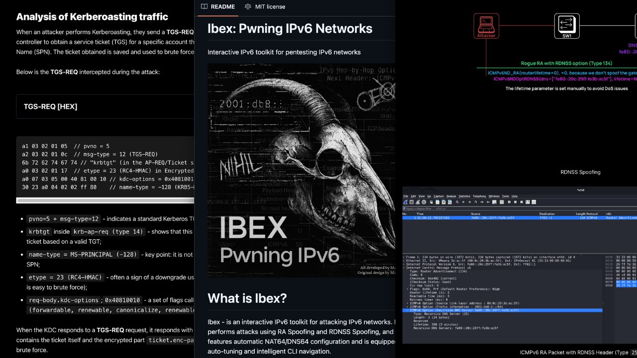Save the capture file in Wireshark toolbar

437,202
